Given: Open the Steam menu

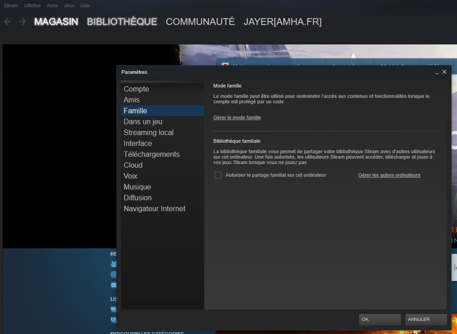Looking at the screenshot, I should pos(11,5).
